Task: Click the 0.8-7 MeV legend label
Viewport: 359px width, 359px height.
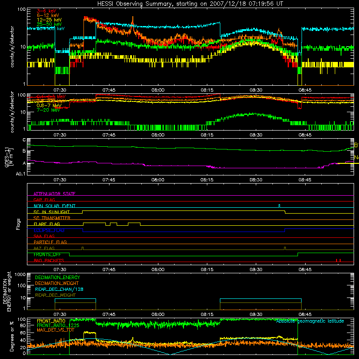Action: (49, 105)
